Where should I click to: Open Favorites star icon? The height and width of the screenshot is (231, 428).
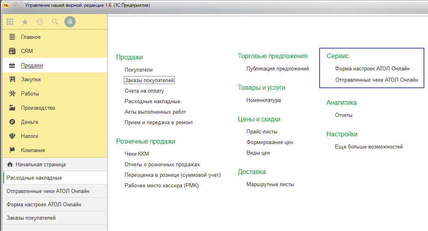[25, 22]
